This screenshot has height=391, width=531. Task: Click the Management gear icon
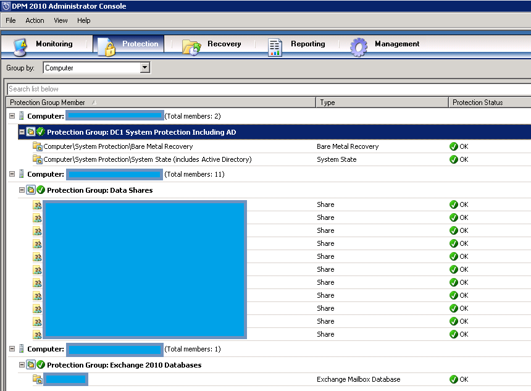point(359,47)
